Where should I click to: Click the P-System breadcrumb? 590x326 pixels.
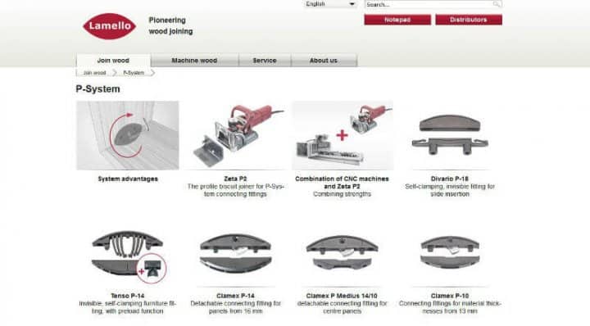pyautogui.click(x=134, y=73)
